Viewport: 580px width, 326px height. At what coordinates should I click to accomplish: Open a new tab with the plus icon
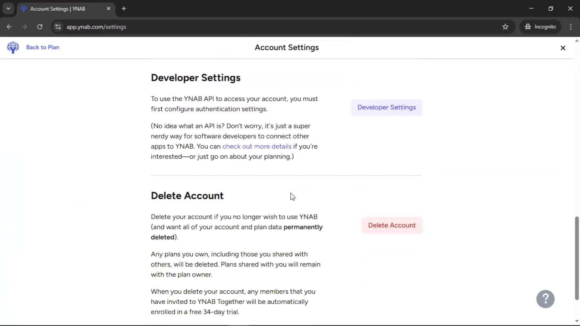coord(124,9)
